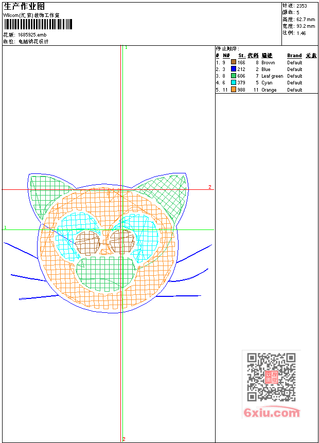Click the N# column header
Viewport: 319px width, 443px height.
coord(226,56)
